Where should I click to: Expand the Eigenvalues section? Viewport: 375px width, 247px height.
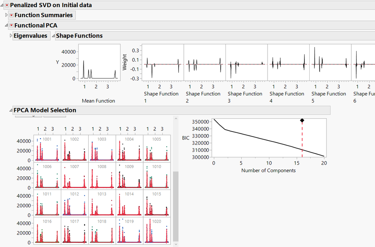pyautogui.click(x=11, y=36)
